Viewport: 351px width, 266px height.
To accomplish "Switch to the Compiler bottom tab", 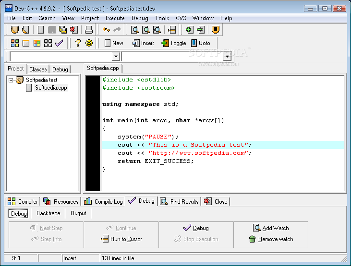I will click(x=23, y=202).
